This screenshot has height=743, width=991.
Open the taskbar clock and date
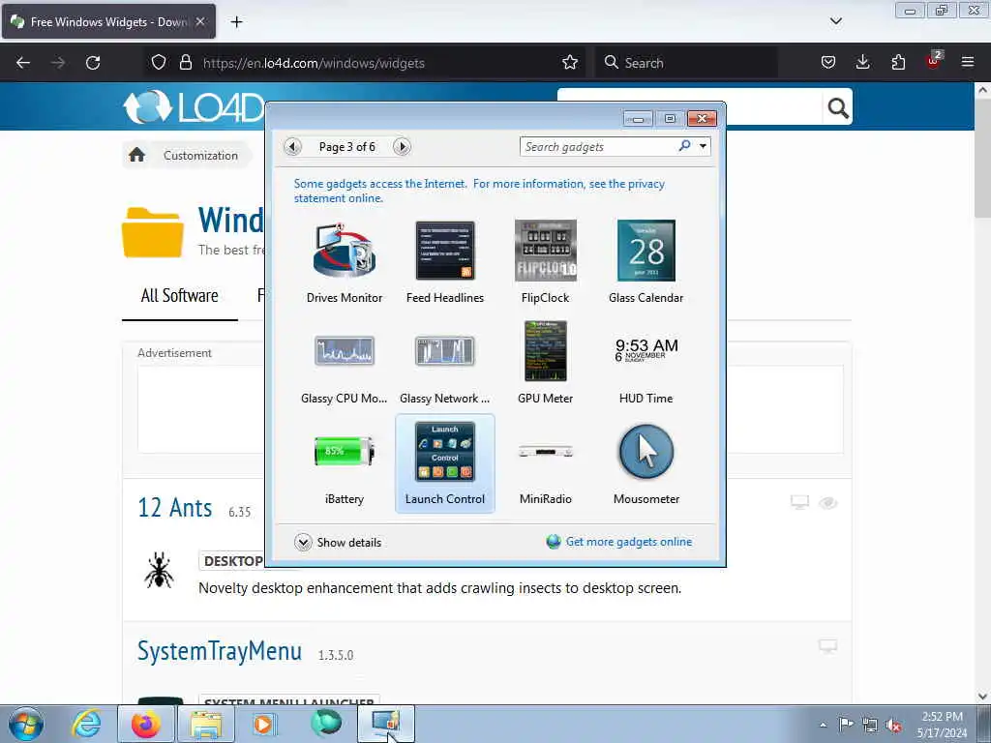tap(942, 725)
